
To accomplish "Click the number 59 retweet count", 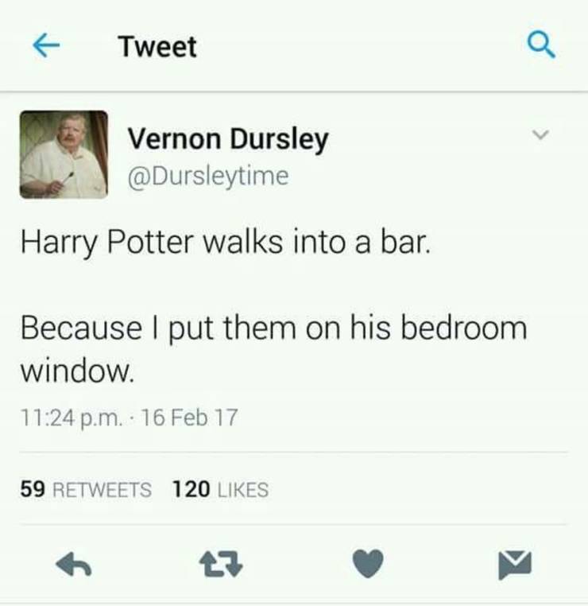I will pos(33,489).
